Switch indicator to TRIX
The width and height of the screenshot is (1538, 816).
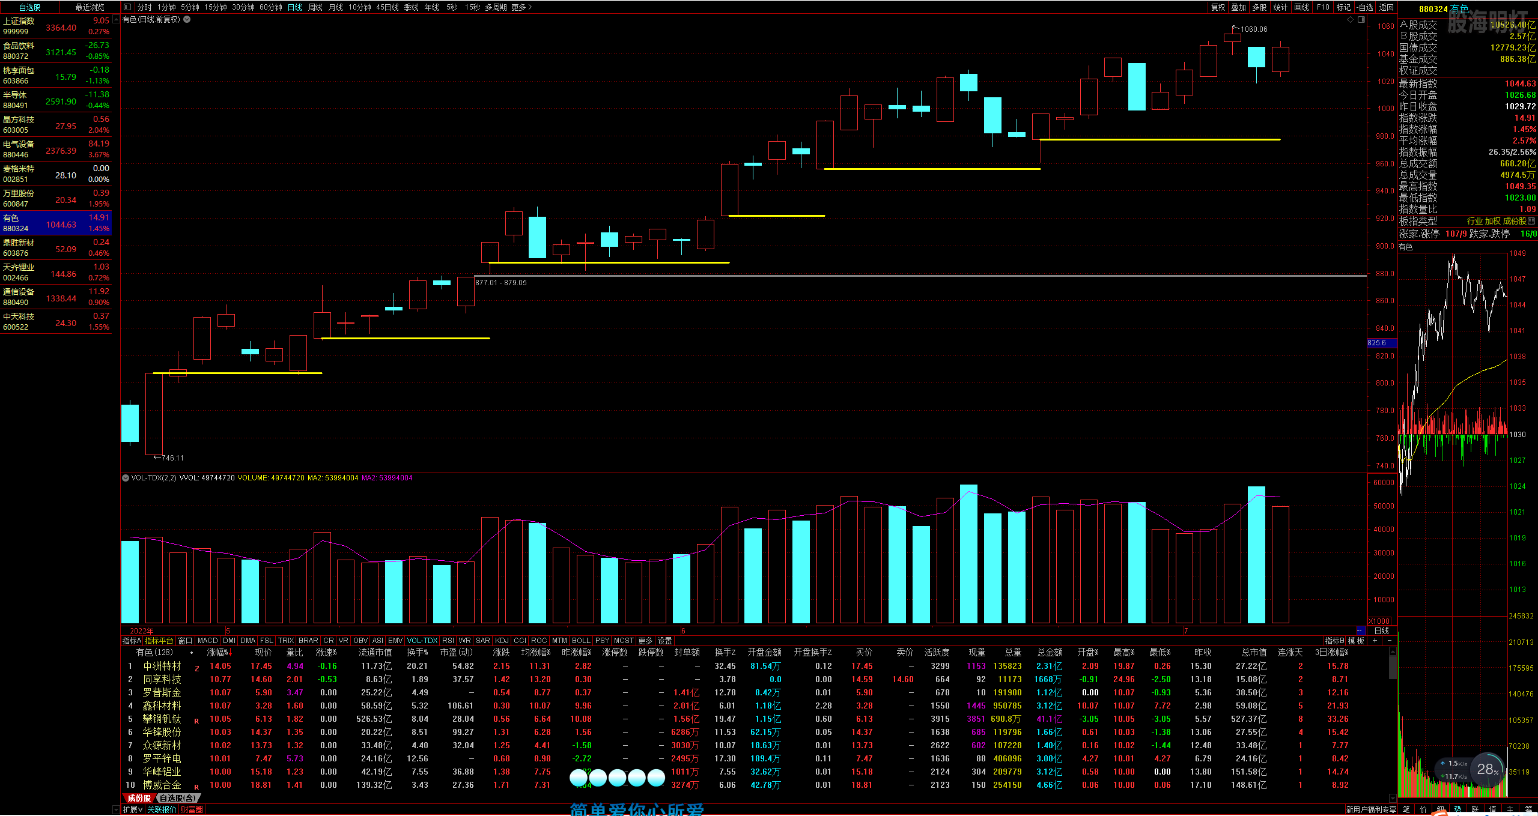click(x=286, y=641)
